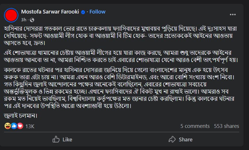Click the laughing Haha reaction emoji

pos(8,126)
